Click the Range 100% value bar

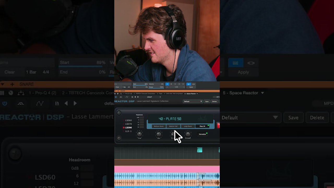156,87
